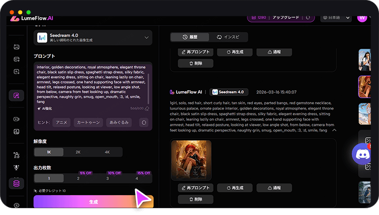The image size is (379, 215).
Task: Open the video generation sidebar icon
Action: [17, 119]
